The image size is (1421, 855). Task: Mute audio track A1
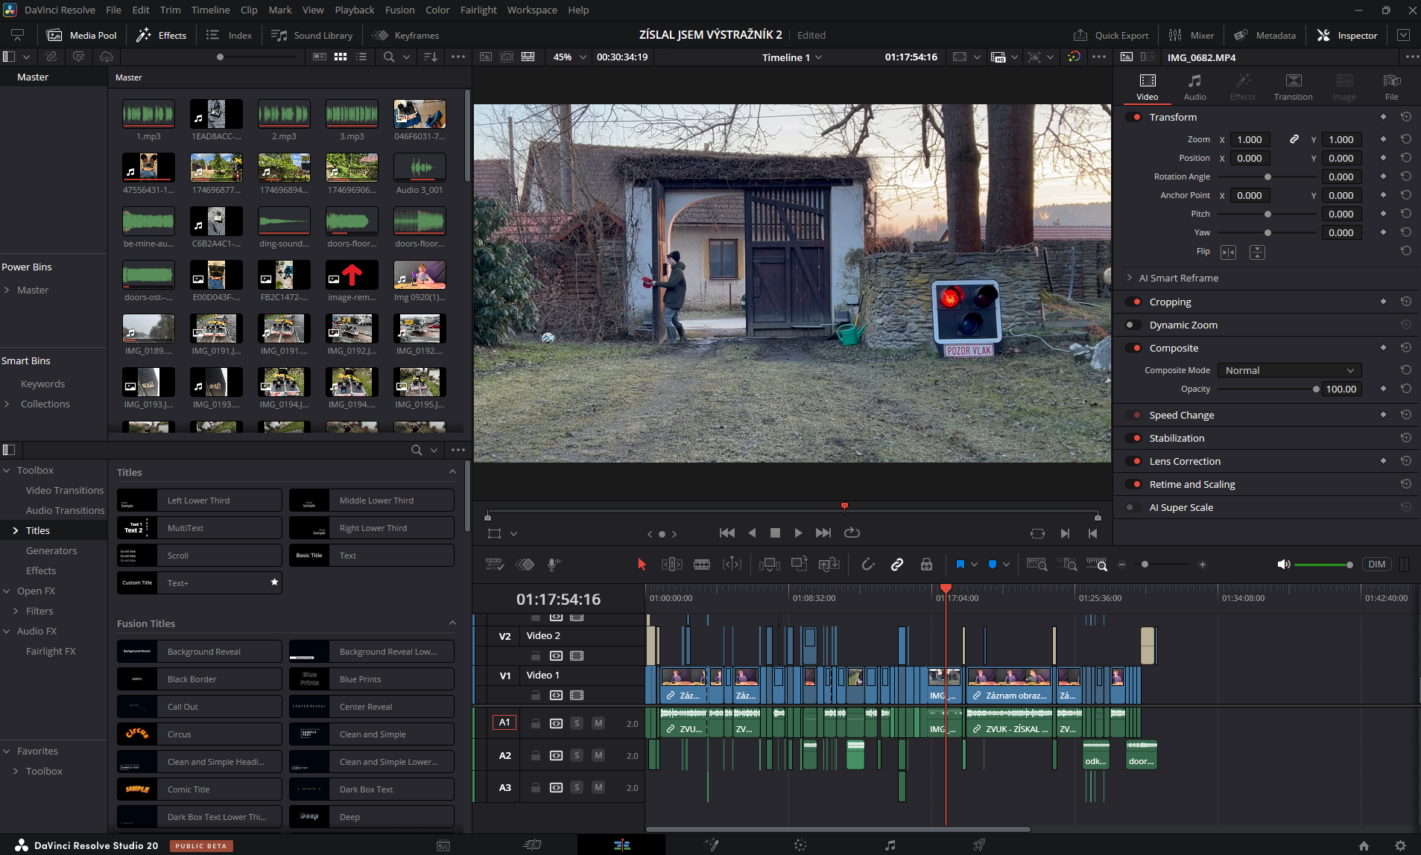pos(598,723)
